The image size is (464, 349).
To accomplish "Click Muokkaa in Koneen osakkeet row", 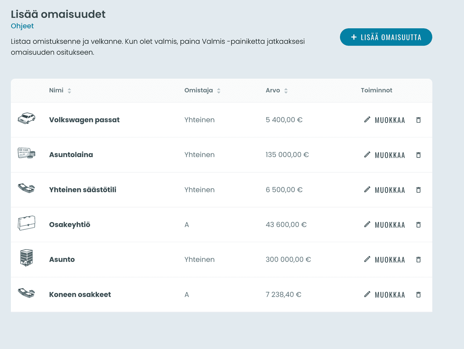I will point(385,295).
